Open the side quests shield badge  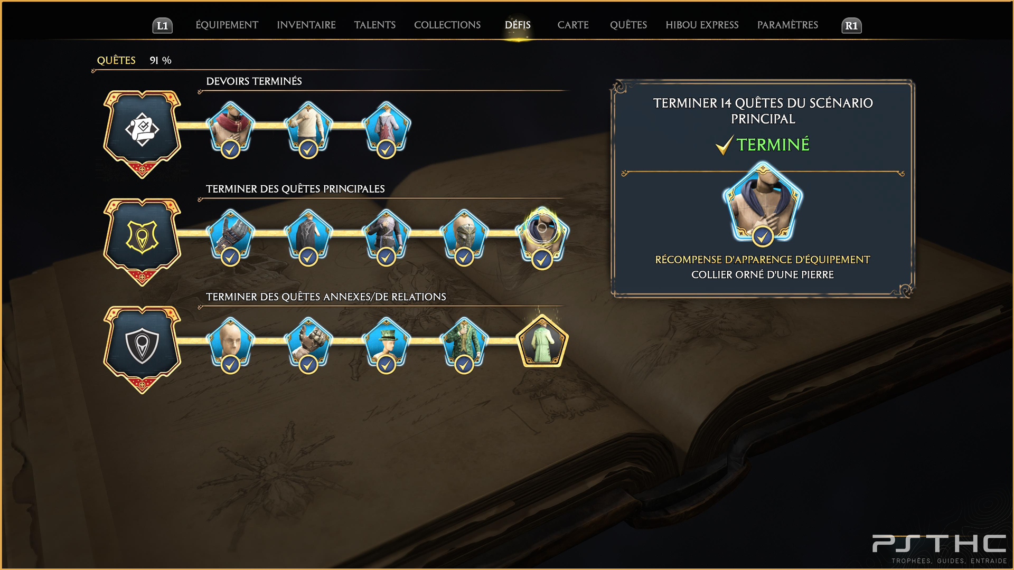(x=142, y=349)
